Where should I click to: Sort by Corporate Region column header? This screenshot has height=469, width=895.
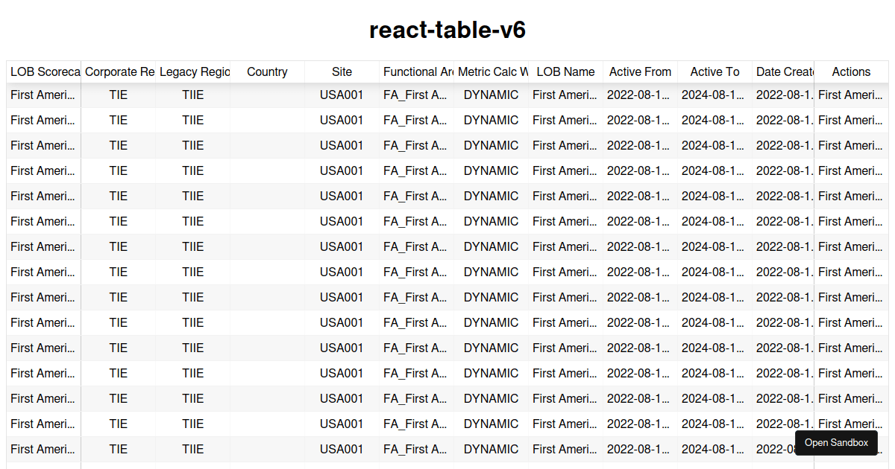click(x=119, y=71)
